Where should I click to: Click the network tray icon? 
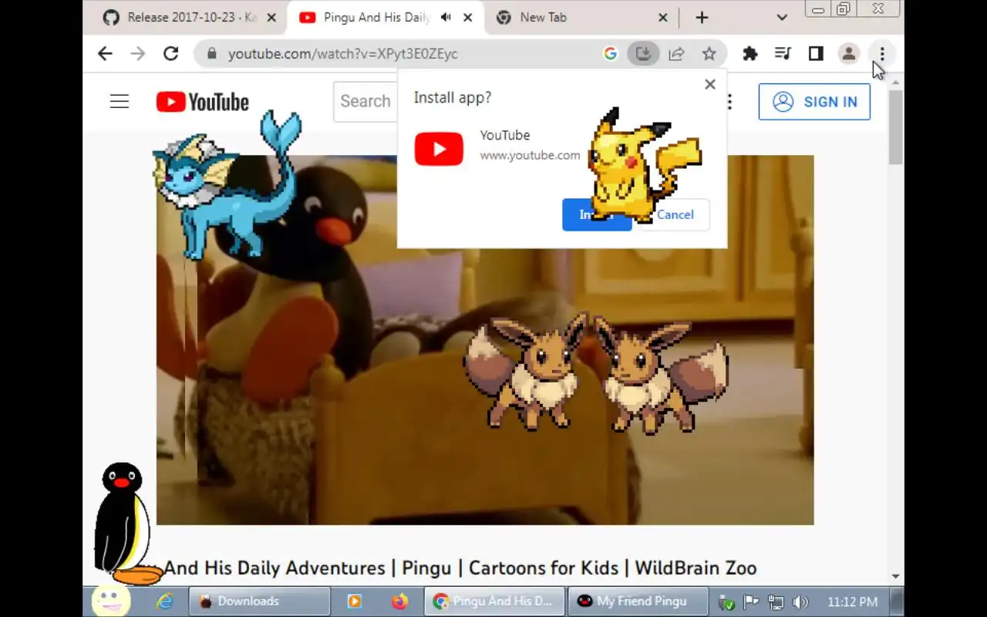point(776,602)
